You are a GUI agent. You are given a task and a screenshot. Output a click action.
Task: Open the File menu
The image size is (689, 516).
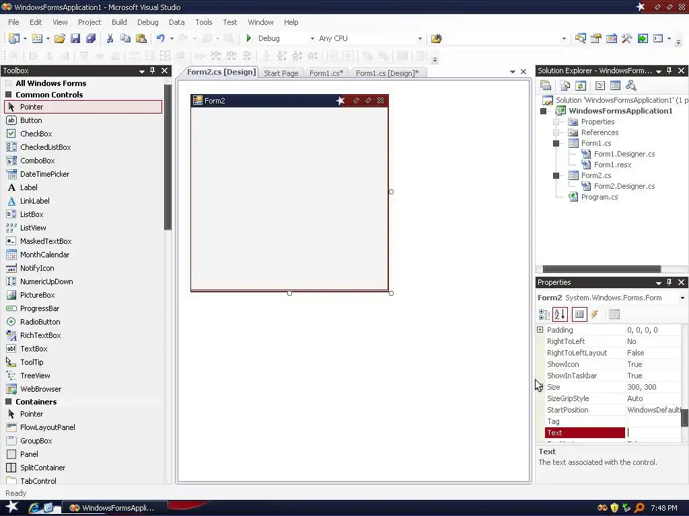coord(13,22)
